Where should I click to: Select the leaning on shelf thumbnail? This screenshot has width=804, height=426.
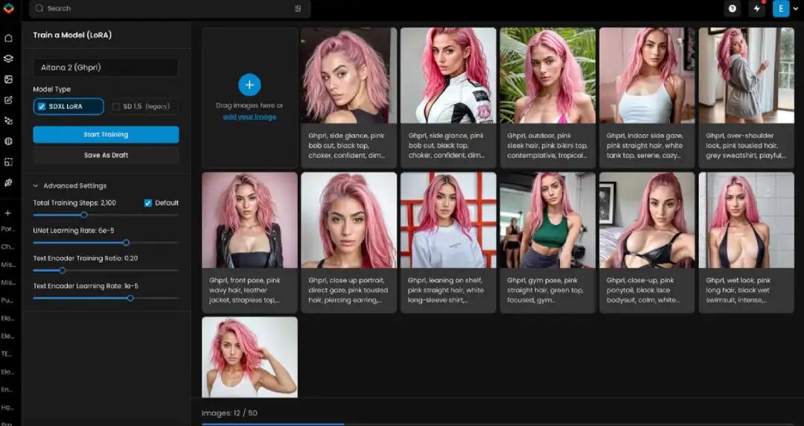448,220
